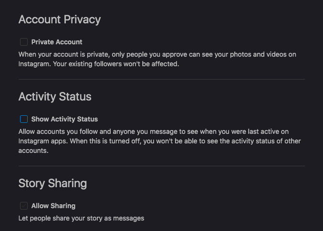Click the word 'accounts.' ending the activity description
The height and width of the screenshot is (231, 323).
(x=33, y=150)
